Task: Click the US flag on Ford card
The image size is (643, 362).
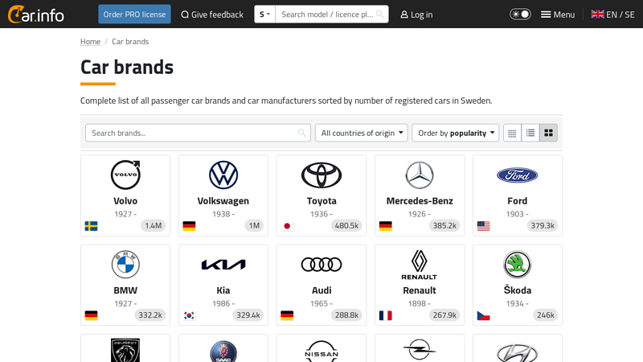Action: [x=484, y=226]
